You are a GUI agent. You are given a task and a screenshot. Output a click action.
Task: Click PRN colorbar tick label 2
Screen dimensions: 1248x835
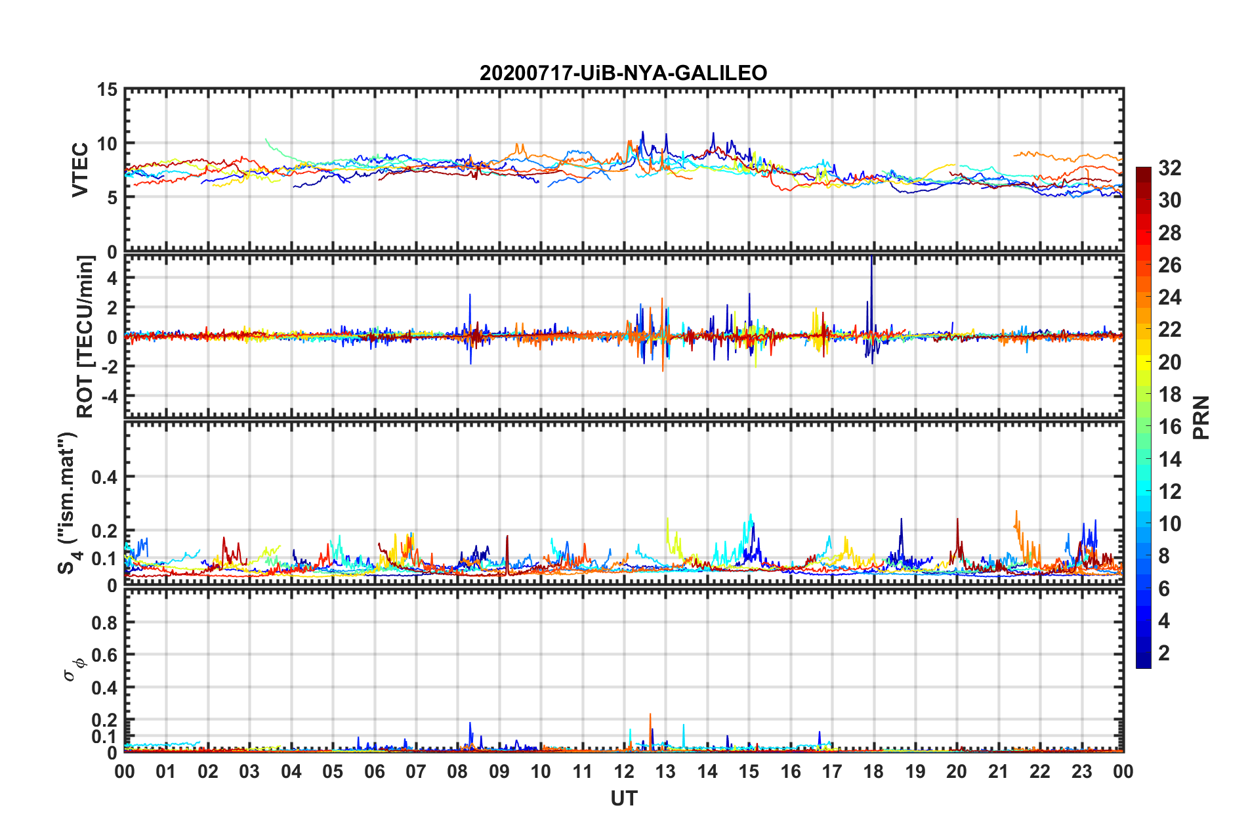[x=1165, y=653]
